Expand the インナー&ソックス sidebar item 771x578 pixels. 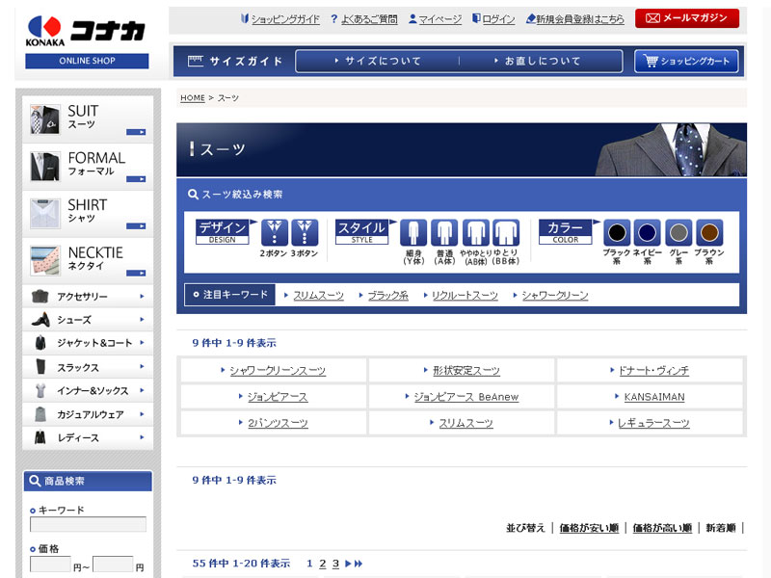point(88,391)
